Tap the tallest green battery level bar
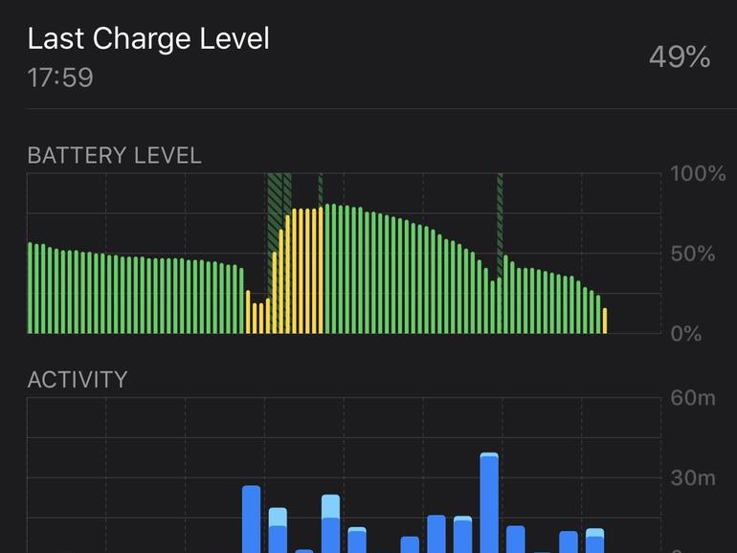 (x=327, y=269)
